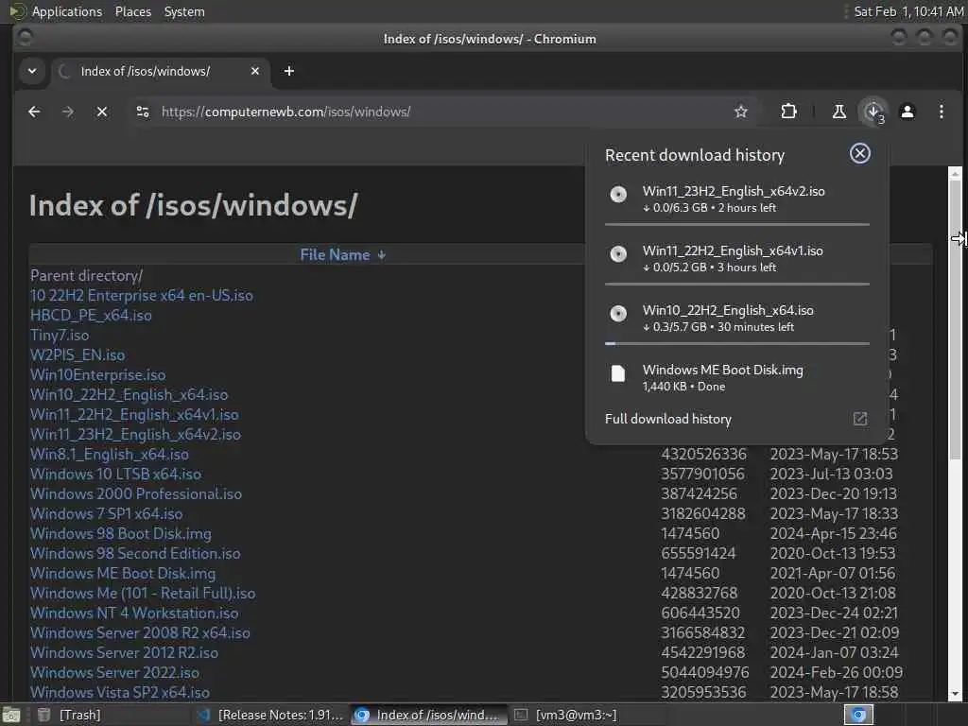Open Windows 10 LTSB x64.iso link
The width and height of the screenshot is (968, 726).
115,474
